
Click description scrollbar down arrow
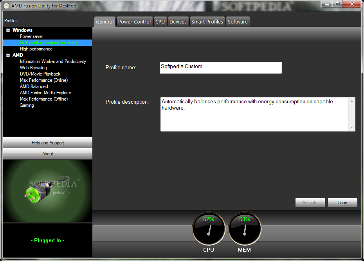pyautogui.click(x=352, y=127)
